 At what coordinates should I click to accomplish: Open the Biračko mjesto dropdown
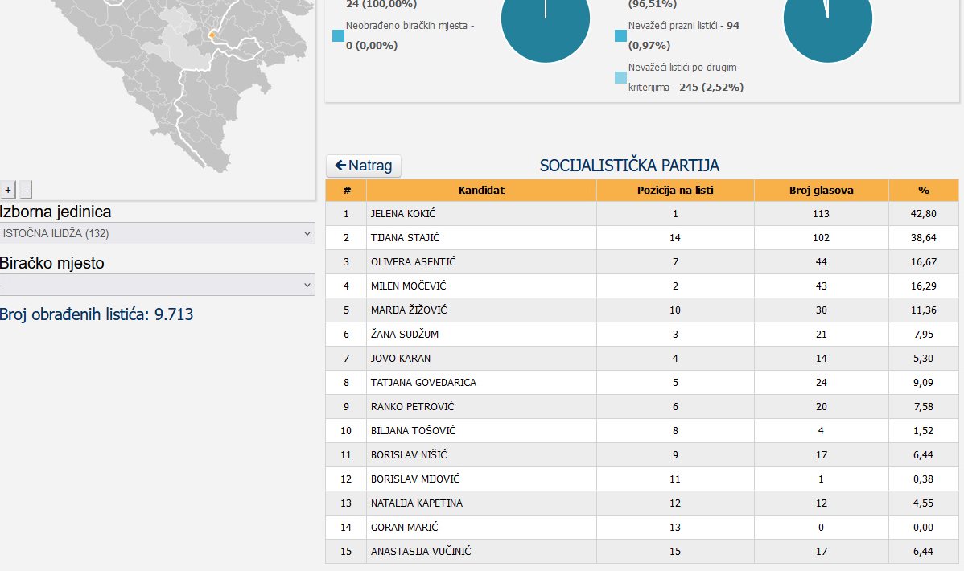pos(158,285)
